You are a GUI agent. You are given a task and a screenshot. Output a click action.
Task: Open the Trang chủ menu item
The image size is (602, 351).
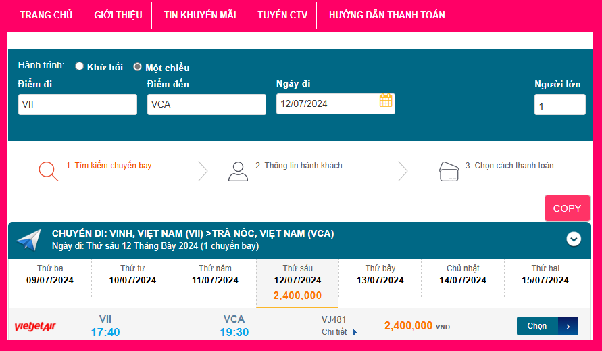(x=46, y=15)
